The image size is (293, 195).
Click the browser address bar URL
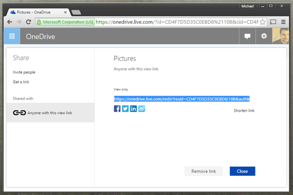pos(177,22)
